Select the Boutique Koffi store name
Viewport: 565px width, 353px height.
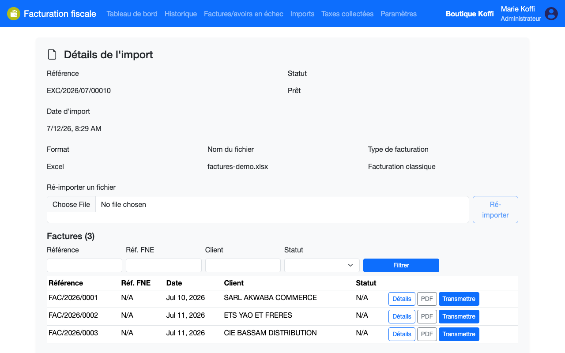(470, 14)
